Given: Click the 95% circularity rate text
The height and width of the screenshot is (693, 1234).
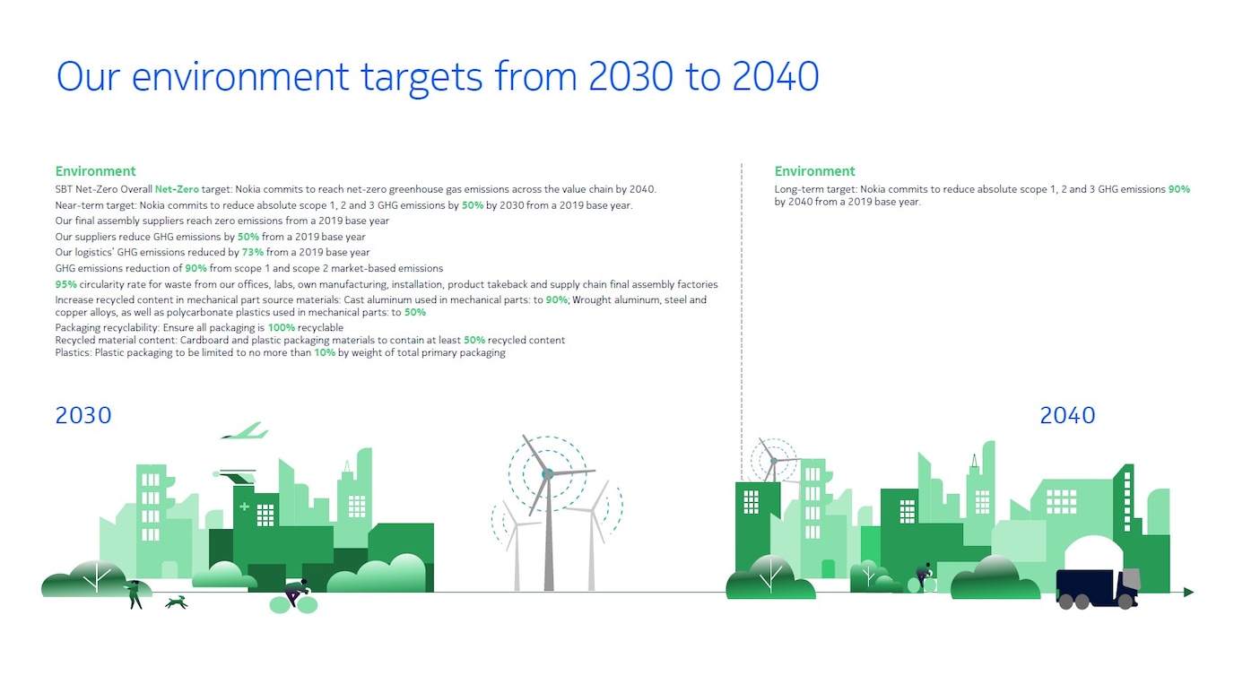Looking at the screenshot, I should click(x=65, y=284).
